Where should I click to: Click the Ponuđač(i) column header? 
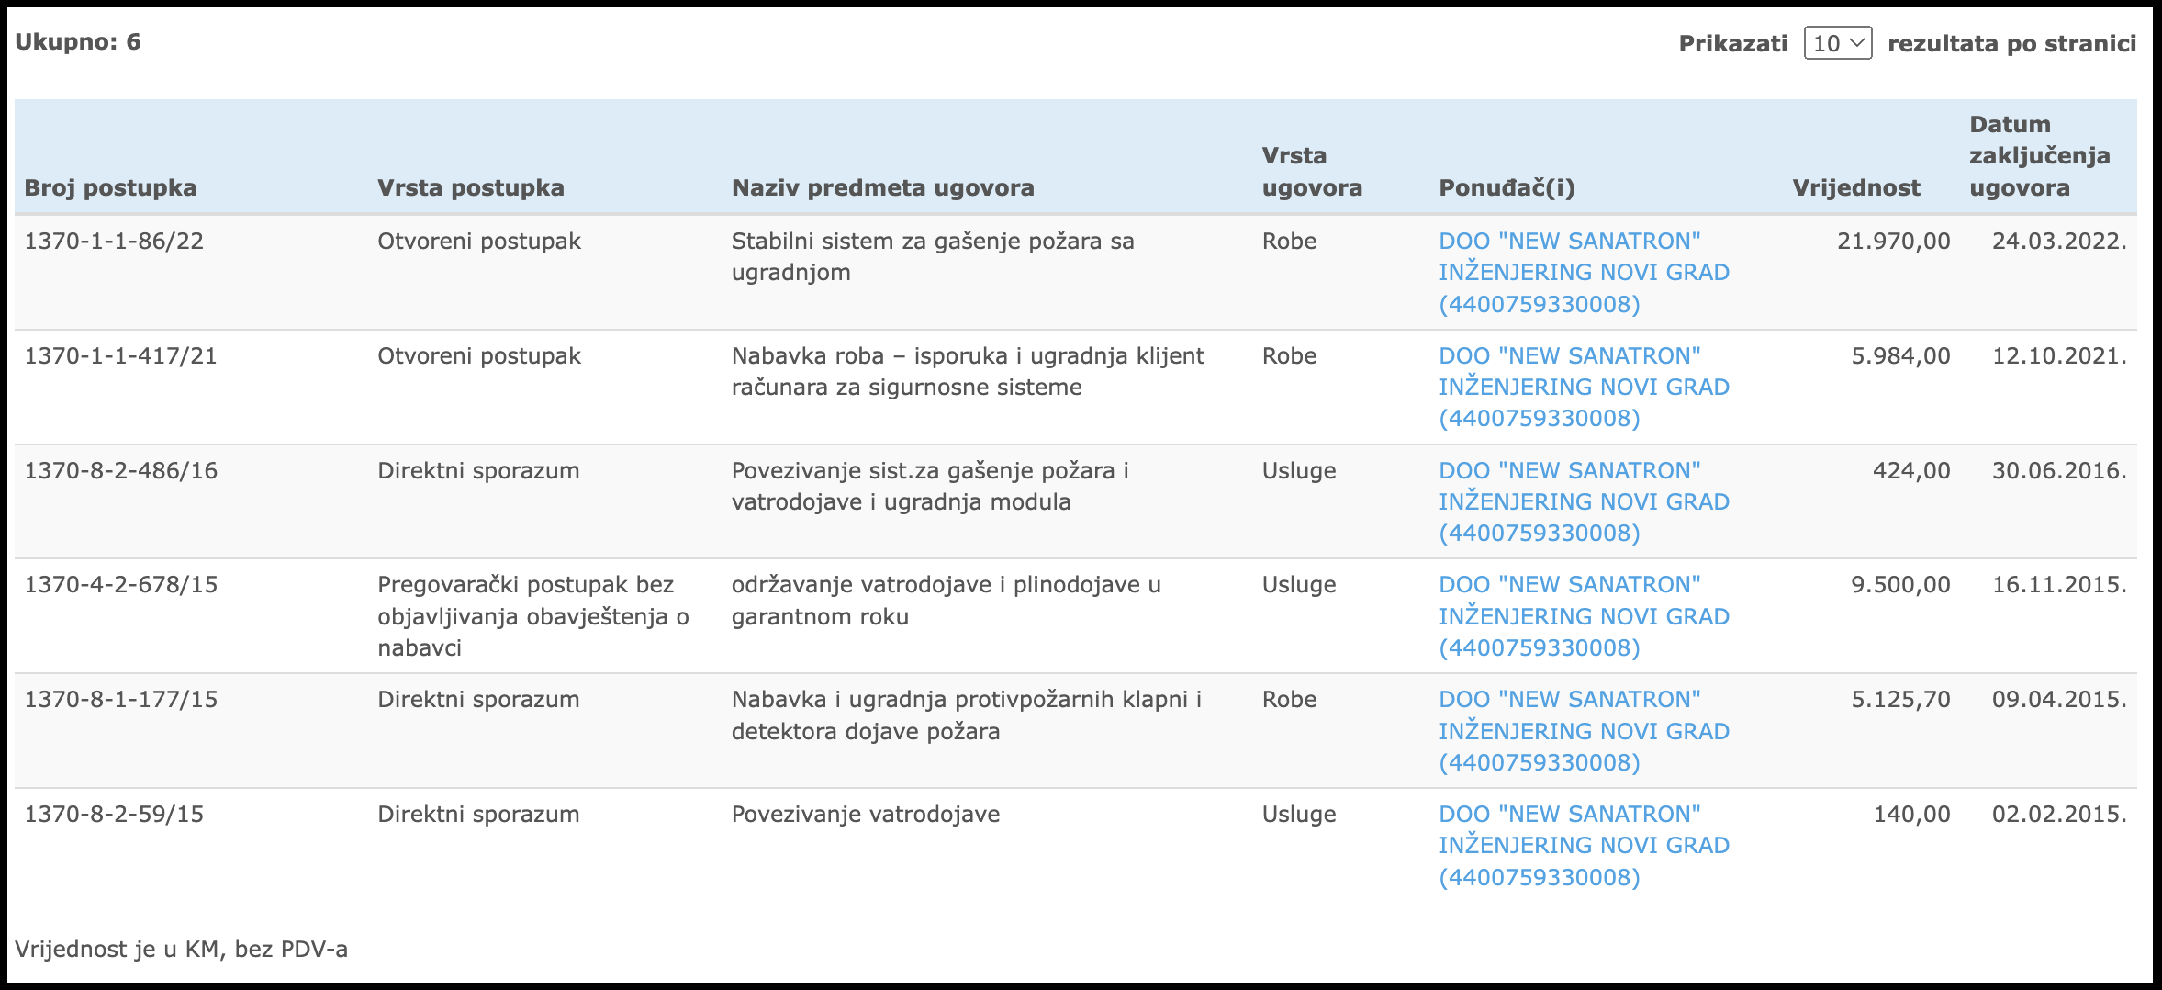1507,187
